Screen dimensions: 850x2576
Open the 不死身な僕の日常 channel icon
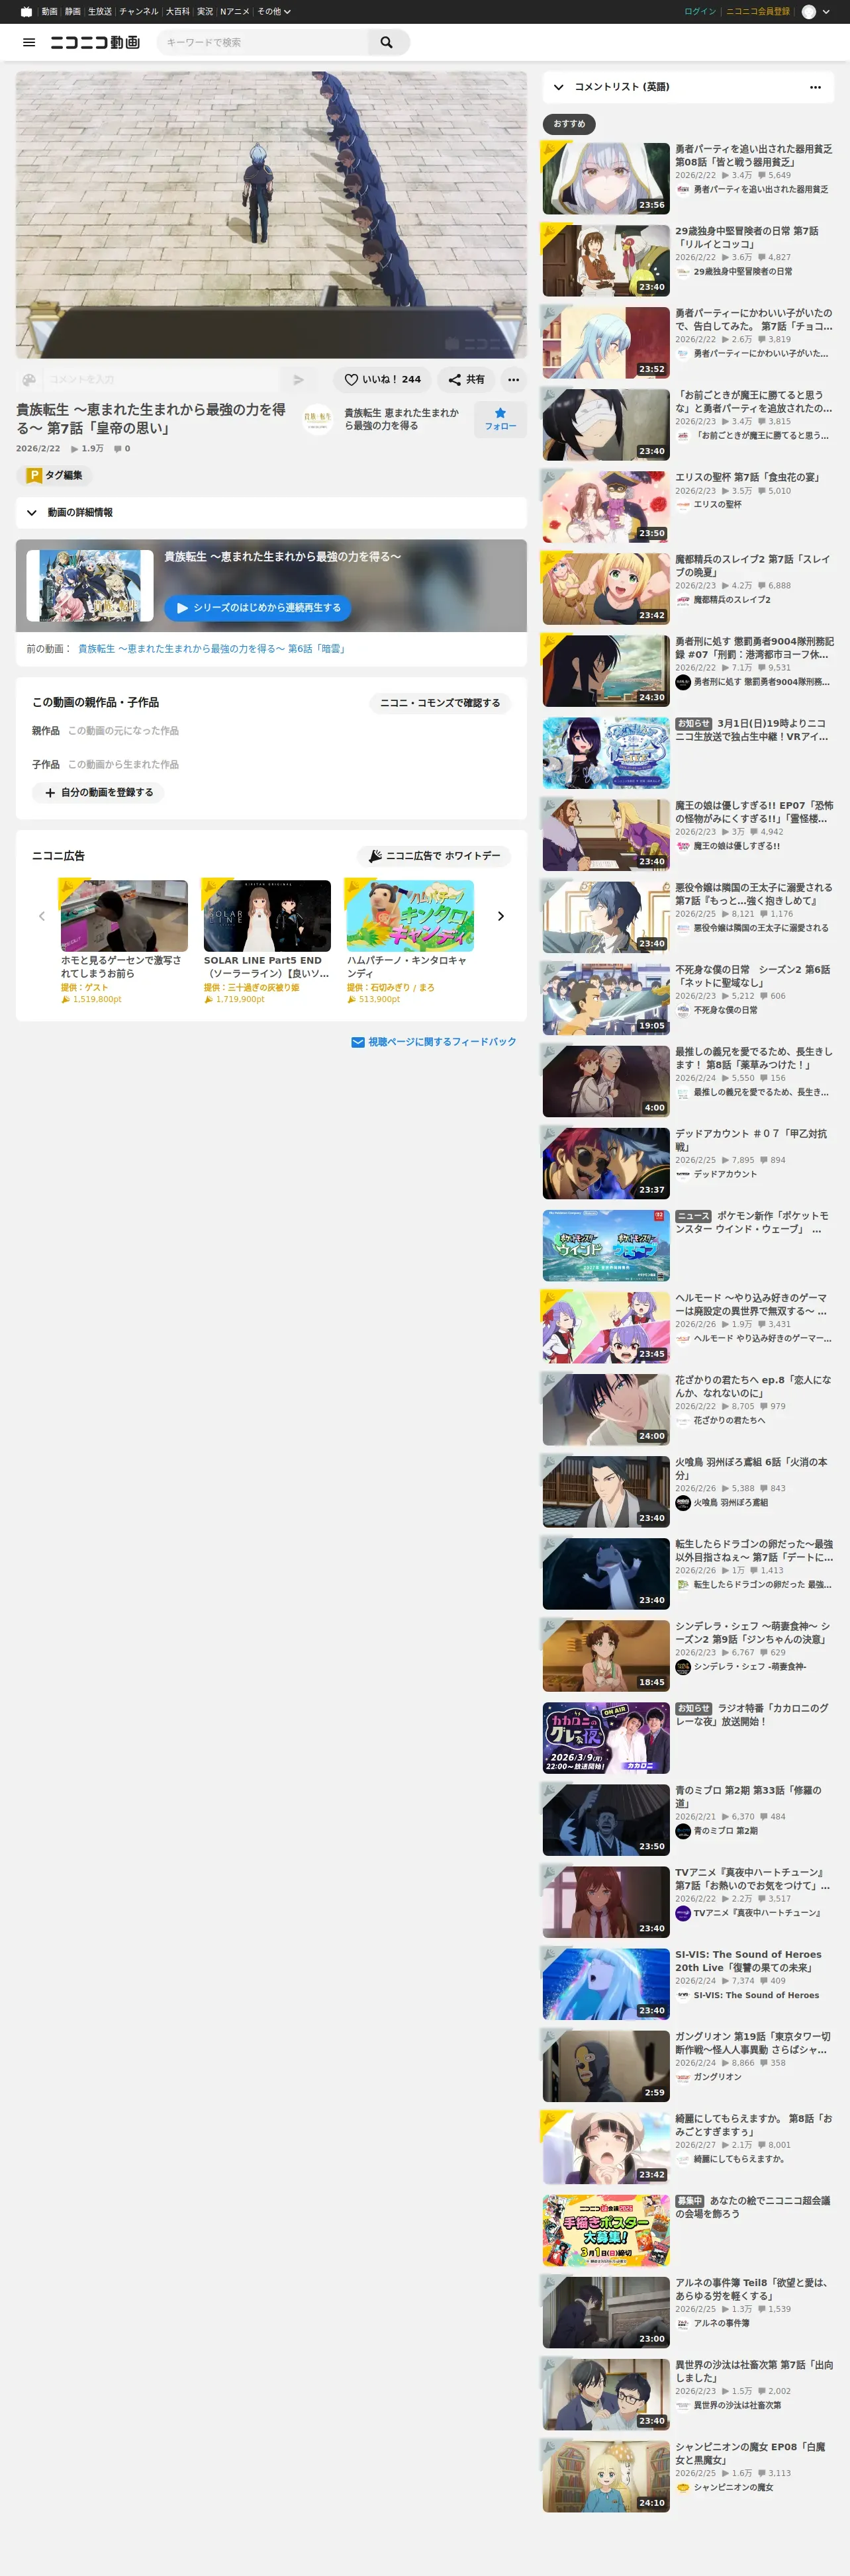tap(683, 1010)
